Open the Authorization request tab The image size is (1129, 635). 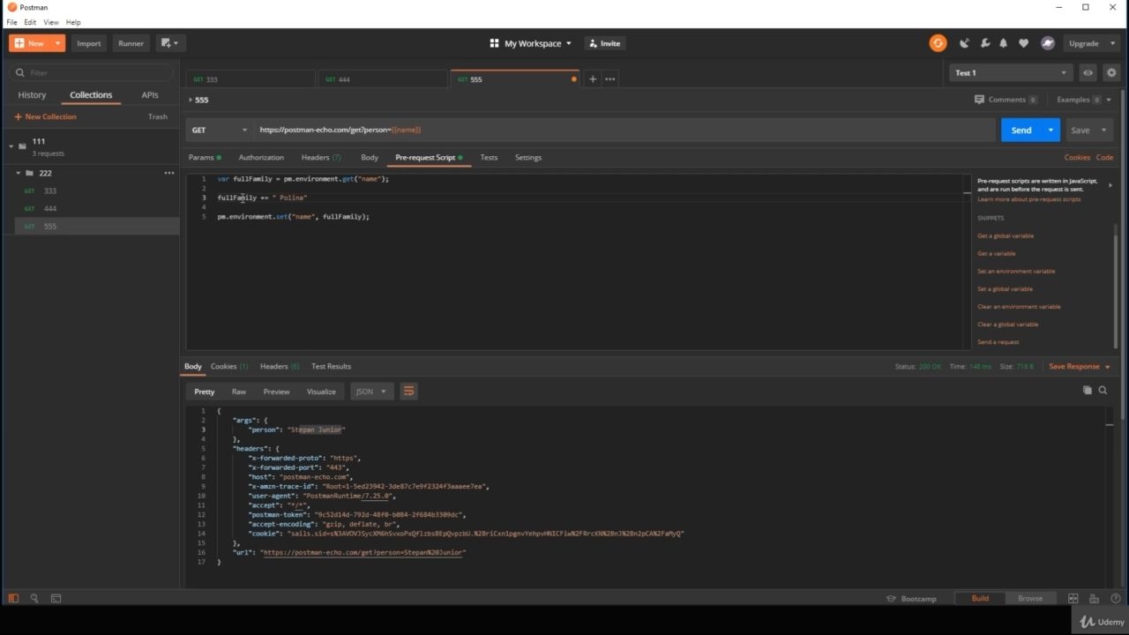pyautogui.click(x=261, y=157)
